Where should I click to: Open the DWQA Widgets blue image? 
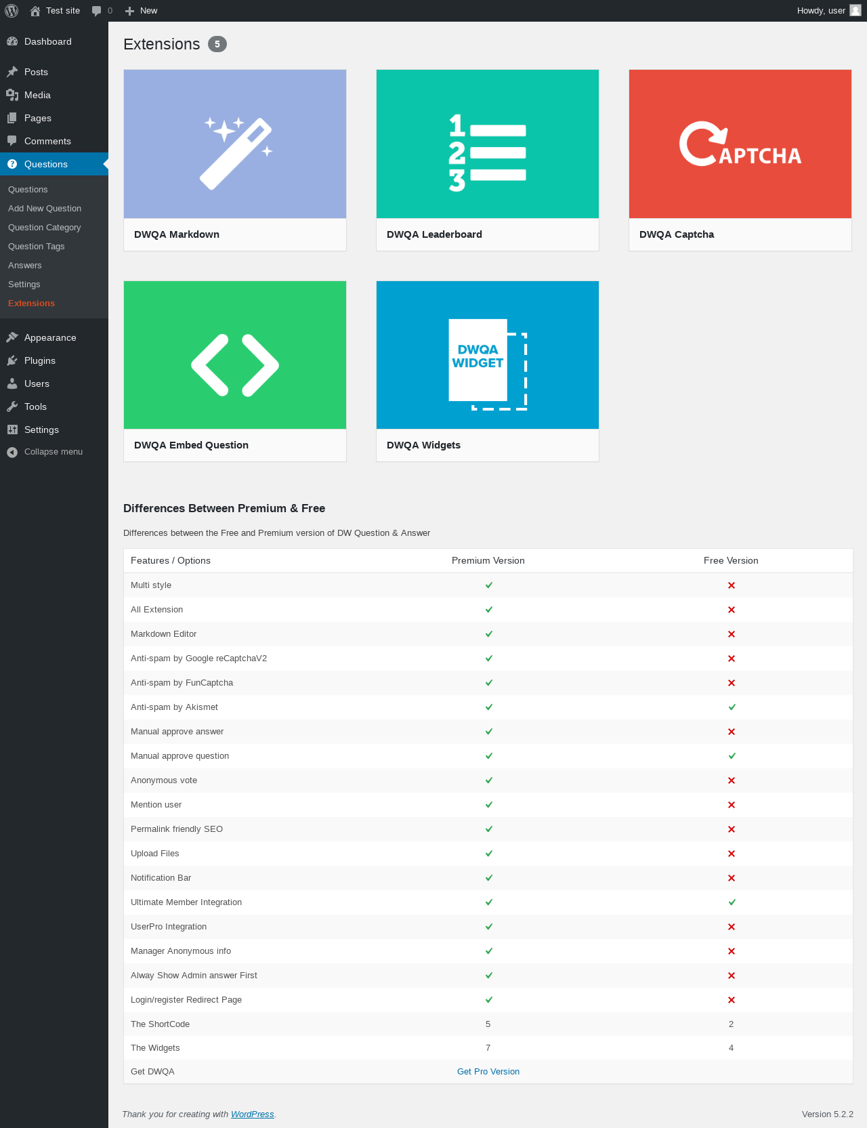[488, 355]
